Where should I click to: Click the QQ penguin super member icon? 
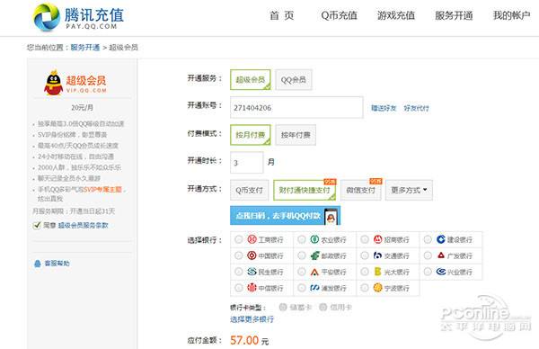coord(53,83)
